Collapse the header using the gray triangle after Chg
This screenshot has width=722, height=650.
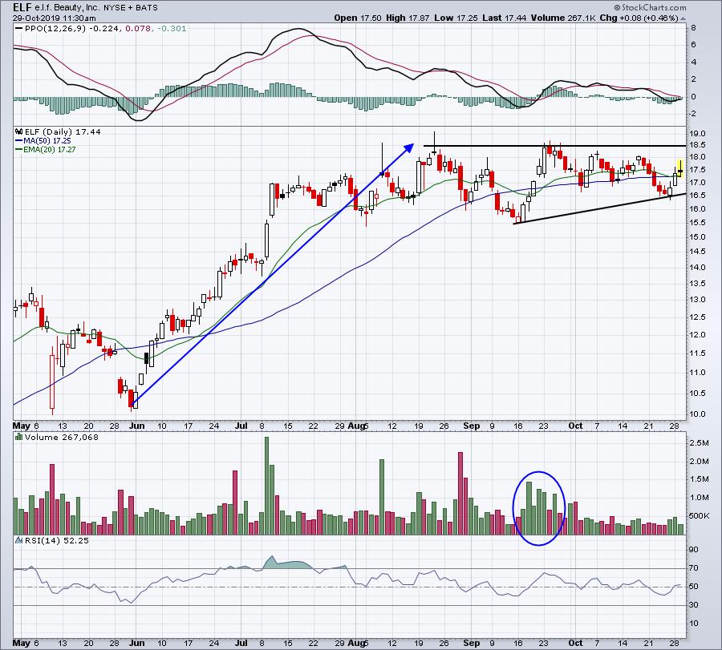point(683,18)
